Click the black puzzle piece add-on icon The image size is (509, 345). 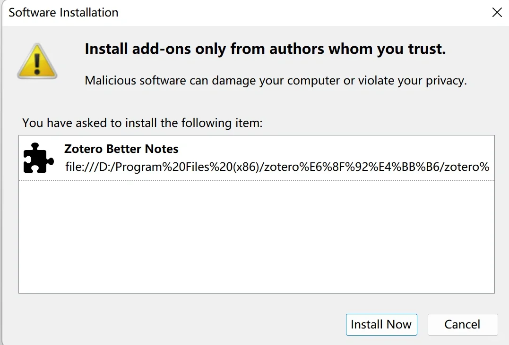[38, 158]
